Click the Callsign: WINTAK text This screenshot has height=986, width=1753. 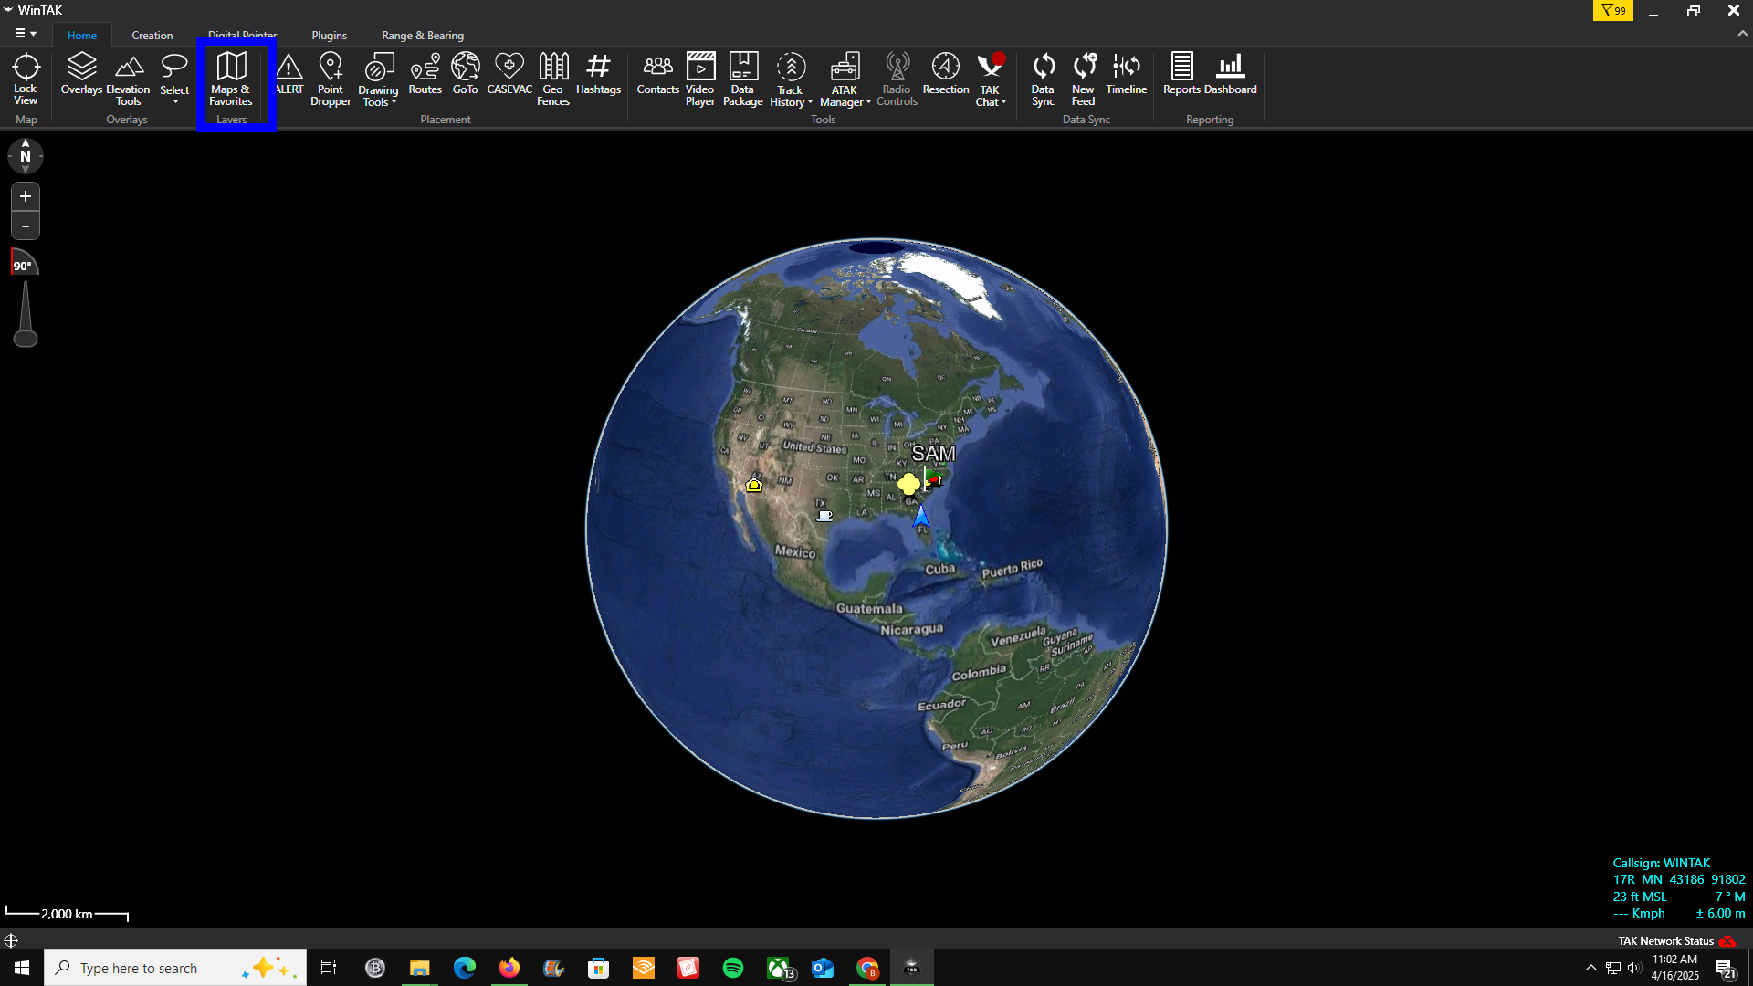(x=1662, y=863)
